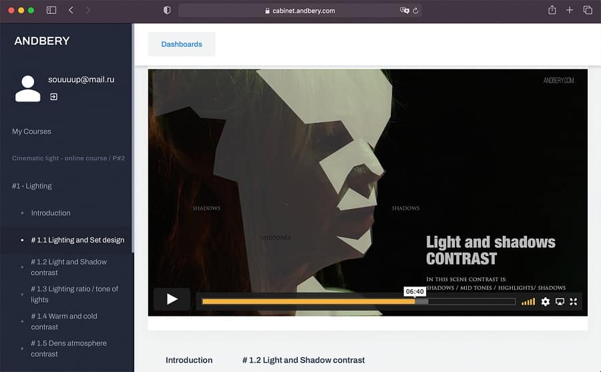
Task: Open a new browser tab
Action: pos(570,11)
